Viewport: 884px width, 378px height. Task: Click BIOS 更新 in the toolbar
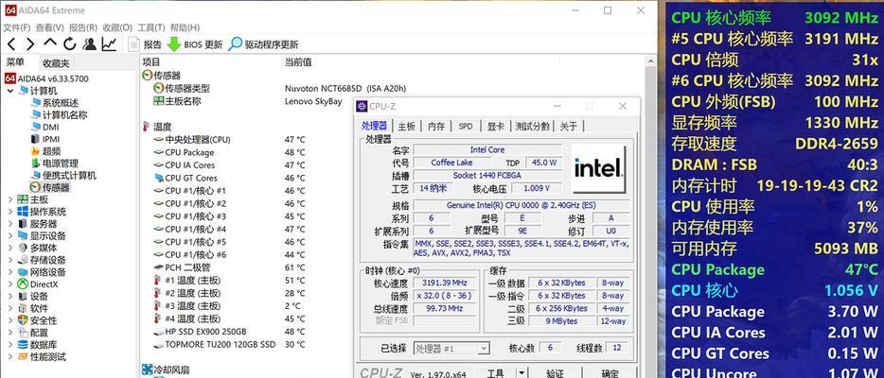[195, 44]
